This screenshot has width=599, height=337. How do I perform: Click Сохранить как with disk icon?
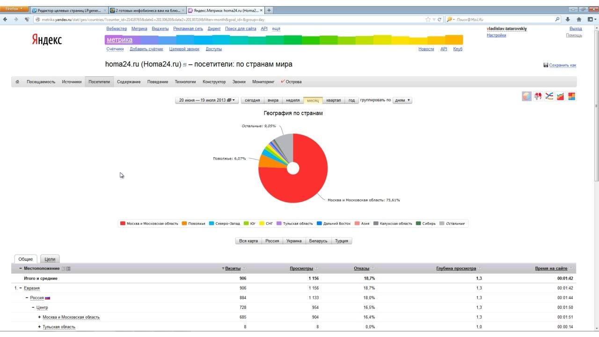[x=560, y=65]
